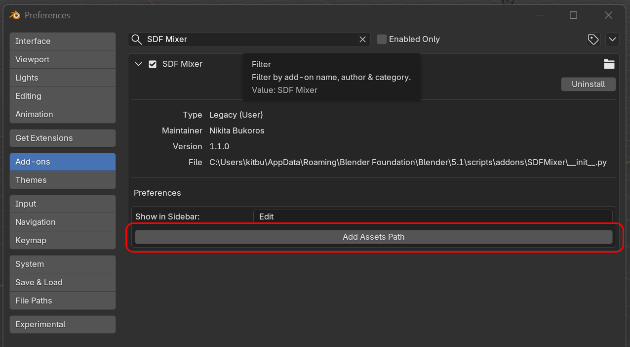Viewport: 630px width, 347px height.
Task: Collapse the SDF Mixer add-on details
Action: tap(139, 64)
